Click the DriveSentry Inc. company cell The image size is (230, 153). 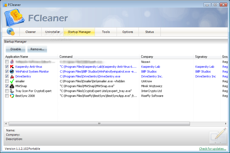click(x=152, y=76)
